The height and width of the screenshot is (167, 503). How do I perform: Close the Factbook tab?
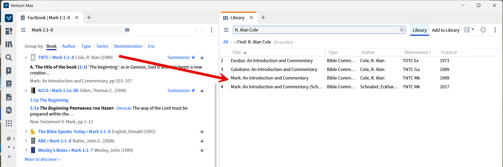tap(77, 18)
